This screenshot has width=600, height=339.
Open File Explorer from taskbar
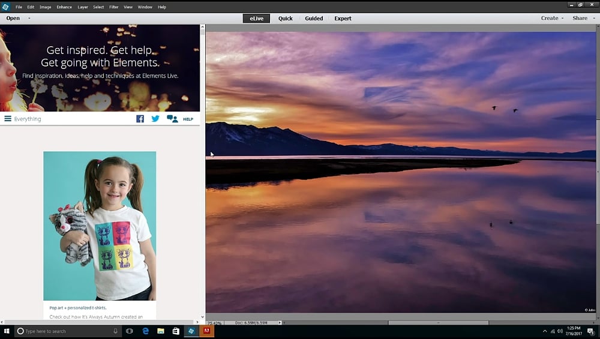click(x=161, y=331)
